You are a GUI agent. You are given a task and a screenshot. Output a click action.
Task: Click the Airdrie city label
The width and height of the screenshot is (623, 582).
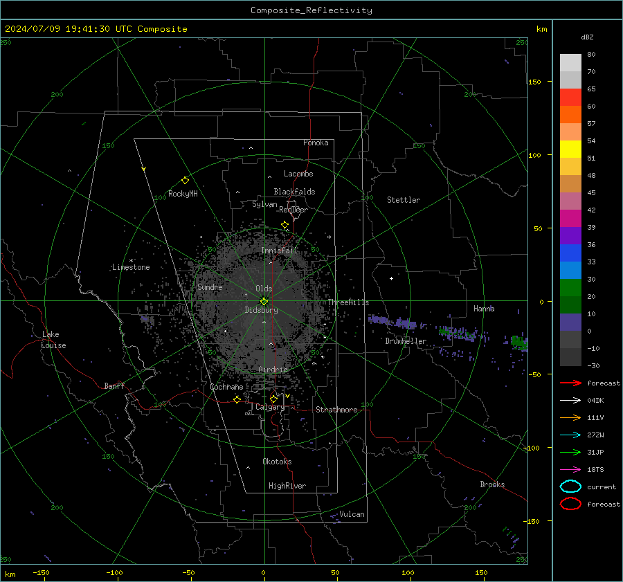273,370
